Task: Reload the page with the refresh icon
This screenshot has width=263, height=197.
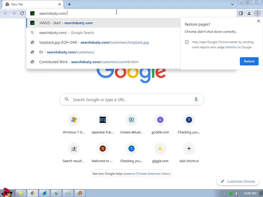Action: (22, 13)
